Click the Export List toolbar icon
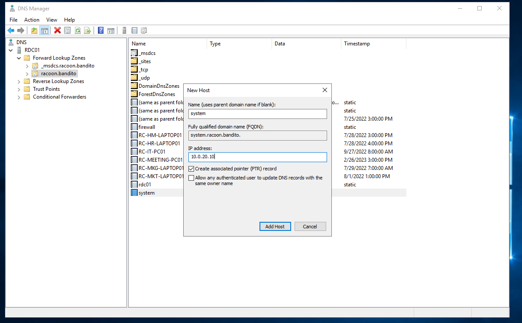This screenshot has width=522, height=323. (88, 30)
